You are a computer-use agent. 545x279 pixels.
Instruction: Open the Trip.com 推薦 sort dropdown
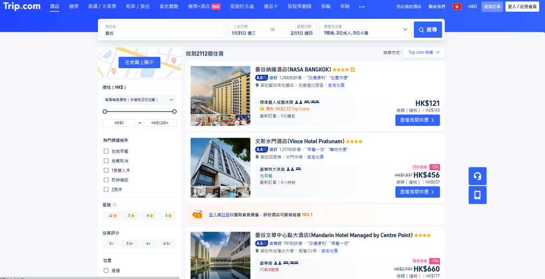tap(424, 53)
